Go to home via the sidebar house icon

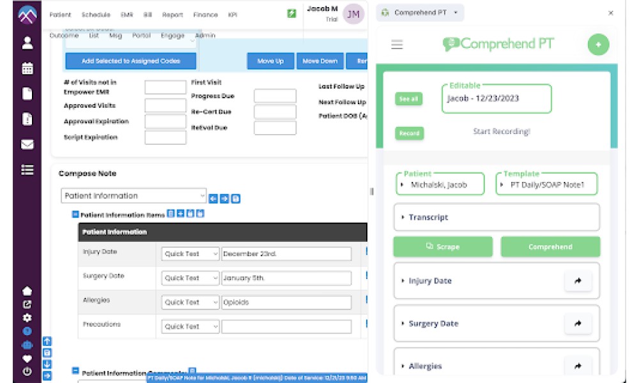point(27,291)
